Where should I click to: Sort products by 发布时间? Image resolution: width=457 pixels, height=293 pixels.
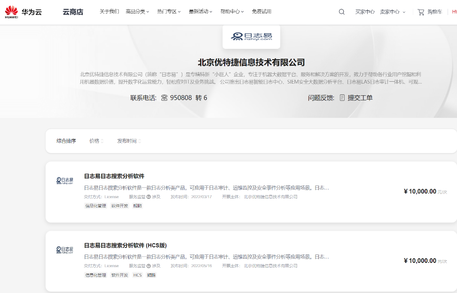[x=129, y=141]
